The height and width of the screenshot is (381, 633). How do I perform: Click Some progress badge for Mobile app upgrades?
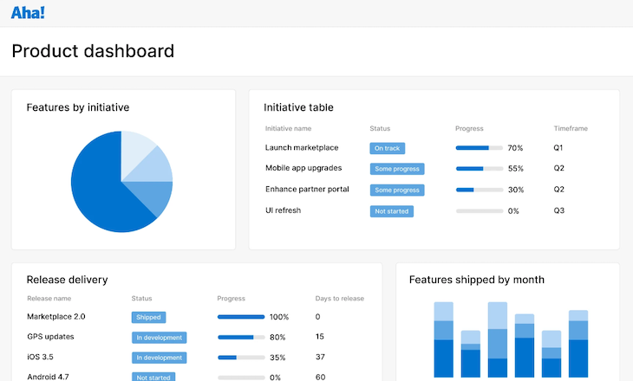coord(397,169)
